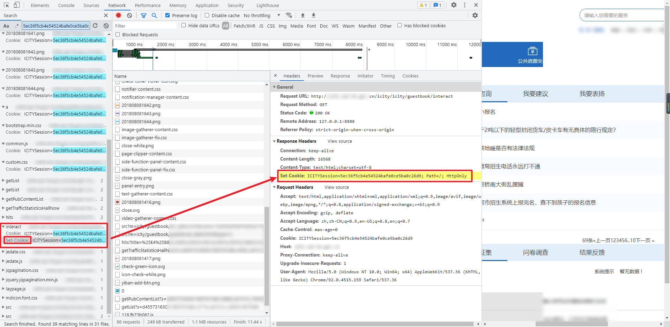Expand jedate.css search result

(3, 252)
